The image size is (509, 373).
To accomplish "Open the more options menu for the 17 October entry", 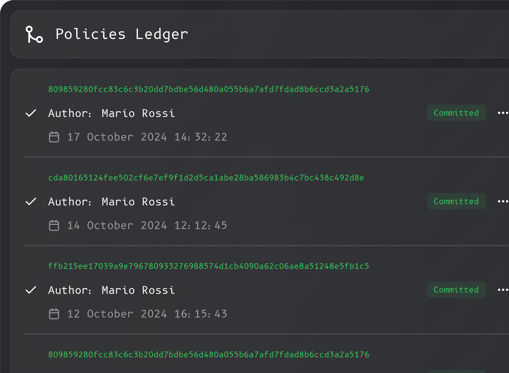I will point(503,113).
